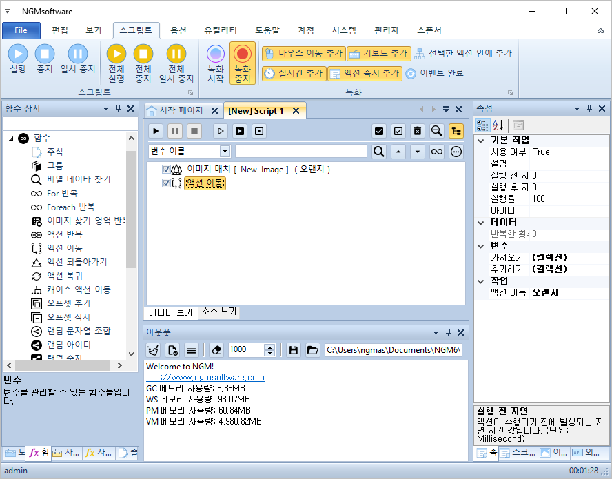Open the http://www.ngmsoftware.com link
Viewport: 612px width, 479px height.
205,378
